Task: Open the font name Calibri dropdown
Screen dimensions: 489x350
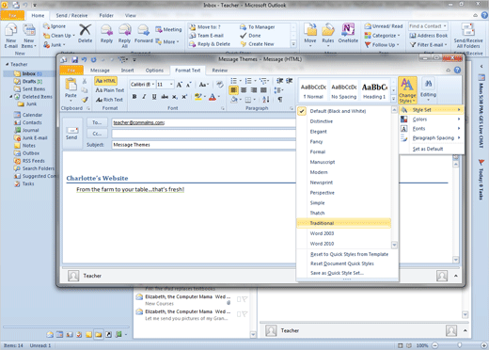Action: pos(153,85)
